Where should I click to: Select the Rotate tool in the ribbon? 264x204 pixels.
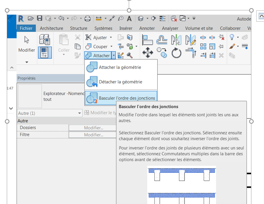[x=176, y=52]
